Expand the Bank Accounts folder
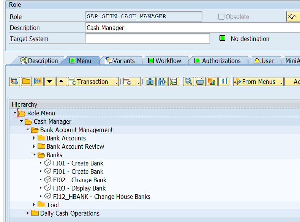The image size is (300, 222). click(x=34, y=138)
